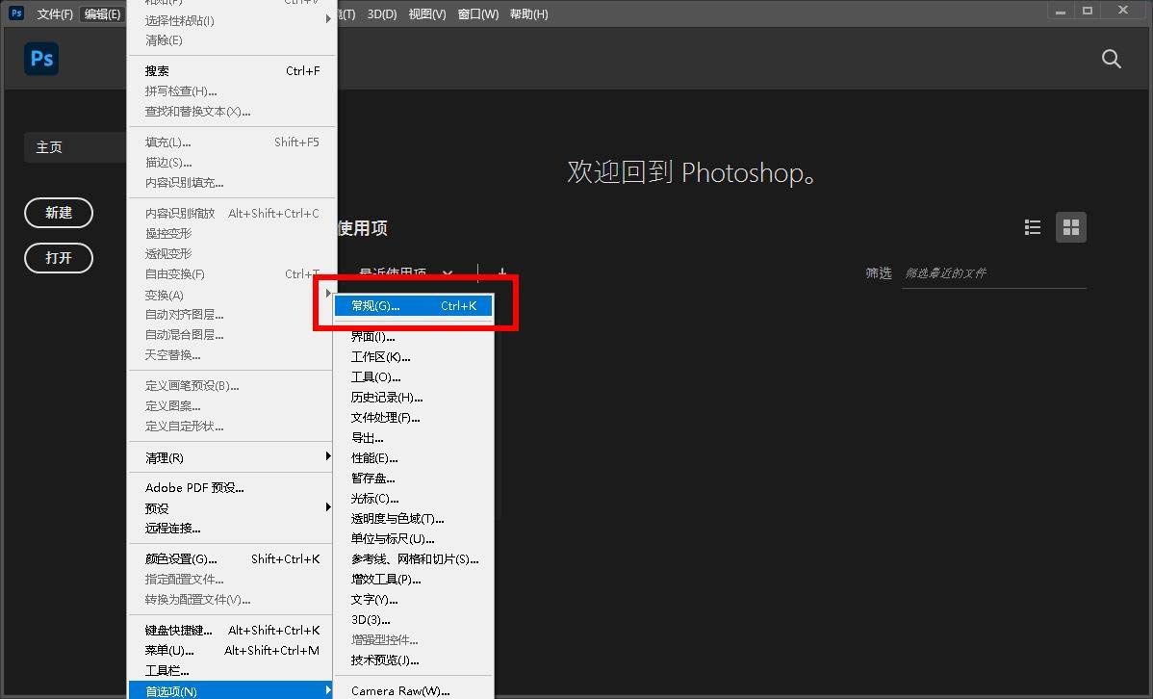1153x699 pixels.
Task: Choose 增效工具(P)... in submenu
Action: (413, 579)
